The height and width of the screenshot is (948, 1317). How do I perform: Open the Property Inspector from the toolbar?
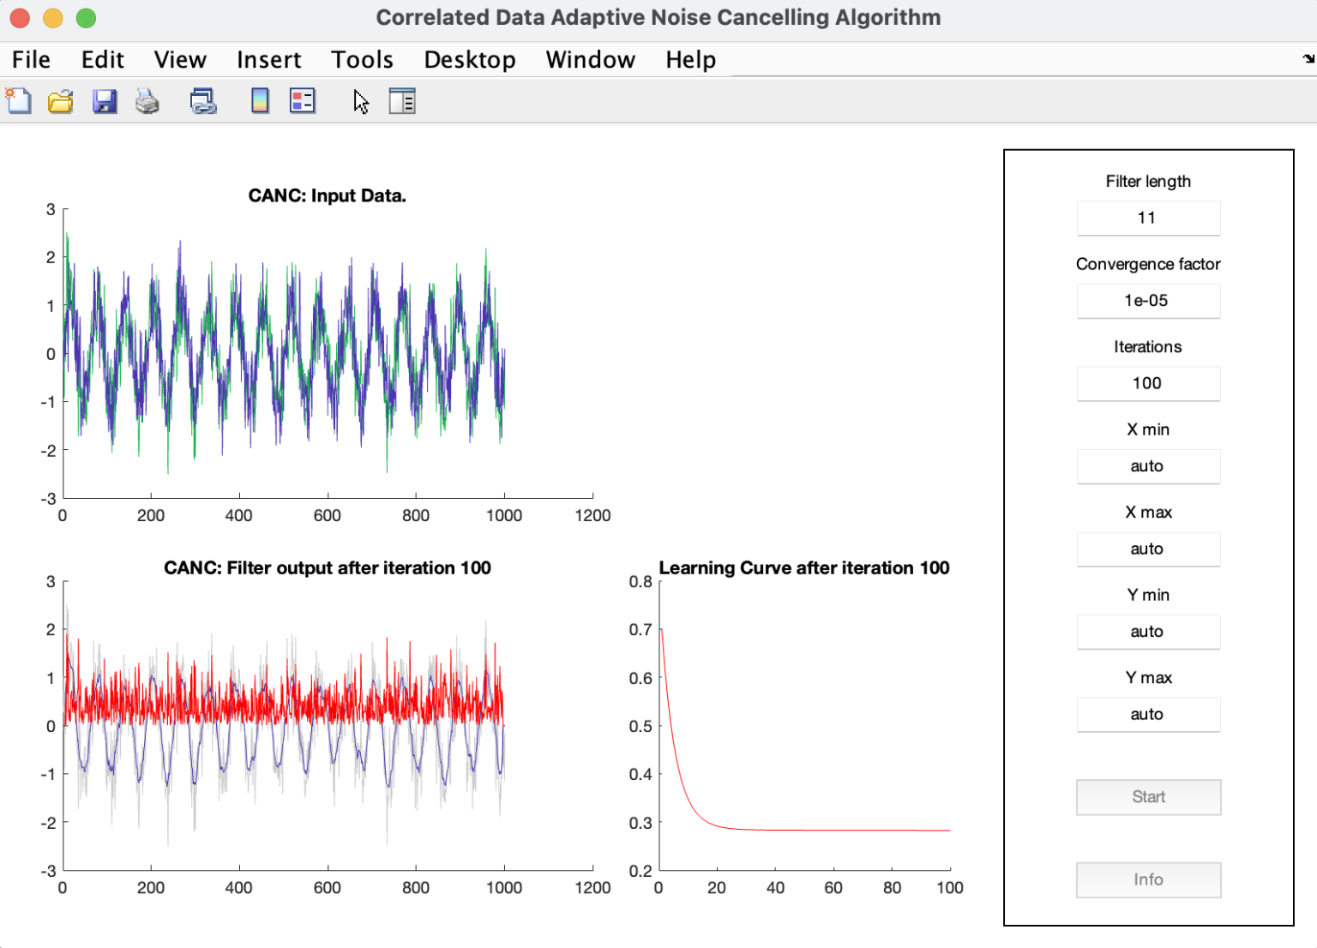(x=402, y=101)
